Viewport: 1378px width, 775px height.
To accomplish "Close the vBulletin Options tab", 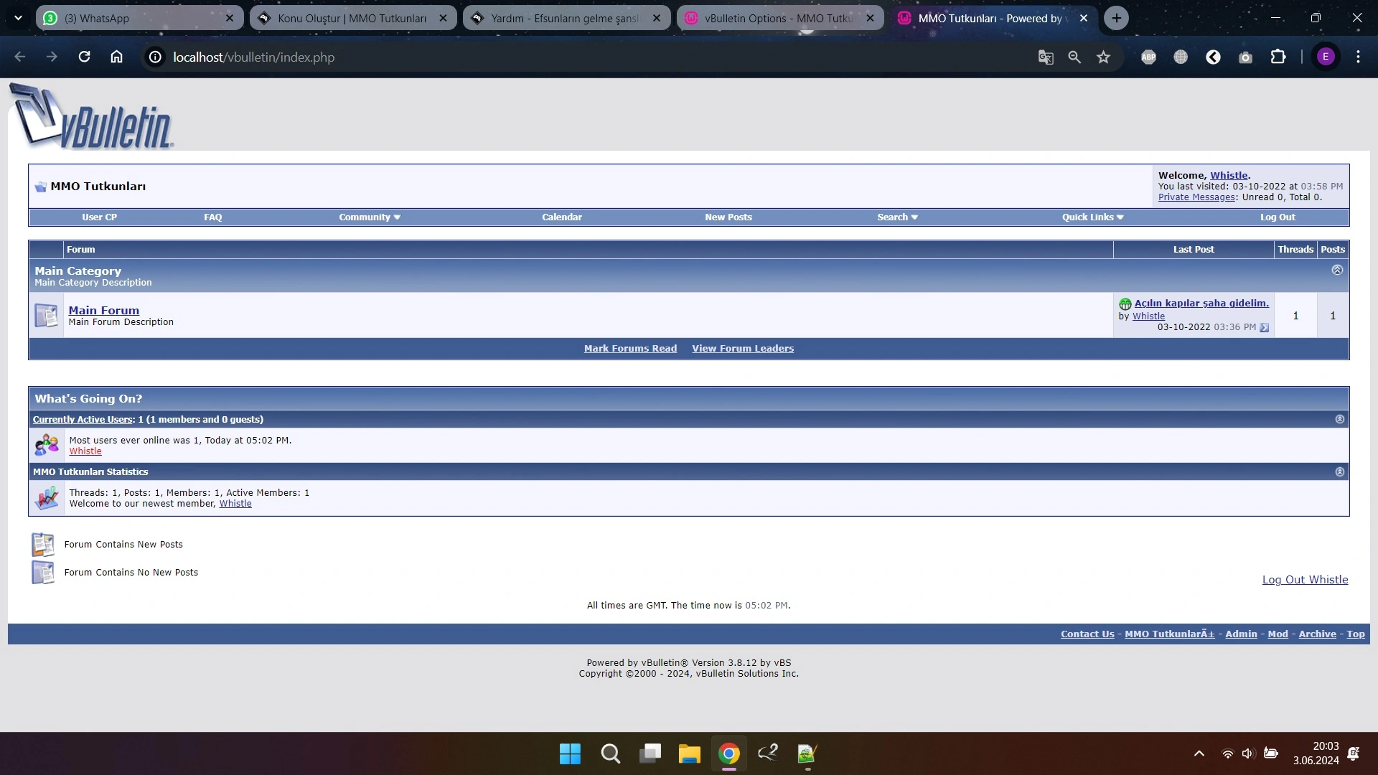I will coord(870,18).
